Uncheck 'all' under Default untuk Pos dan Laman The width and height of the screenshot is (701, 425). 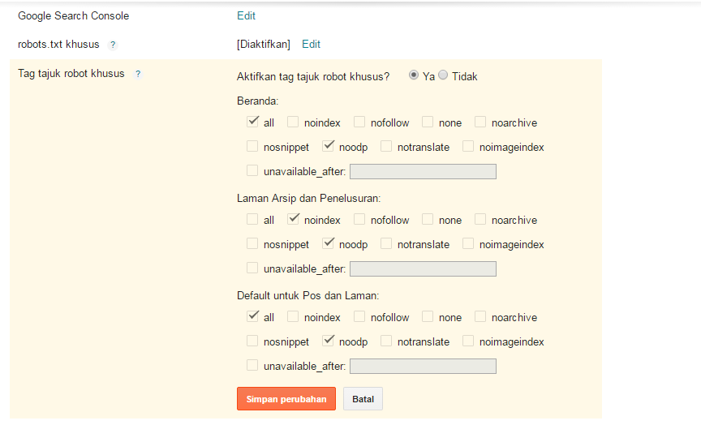tap(252, 316)
